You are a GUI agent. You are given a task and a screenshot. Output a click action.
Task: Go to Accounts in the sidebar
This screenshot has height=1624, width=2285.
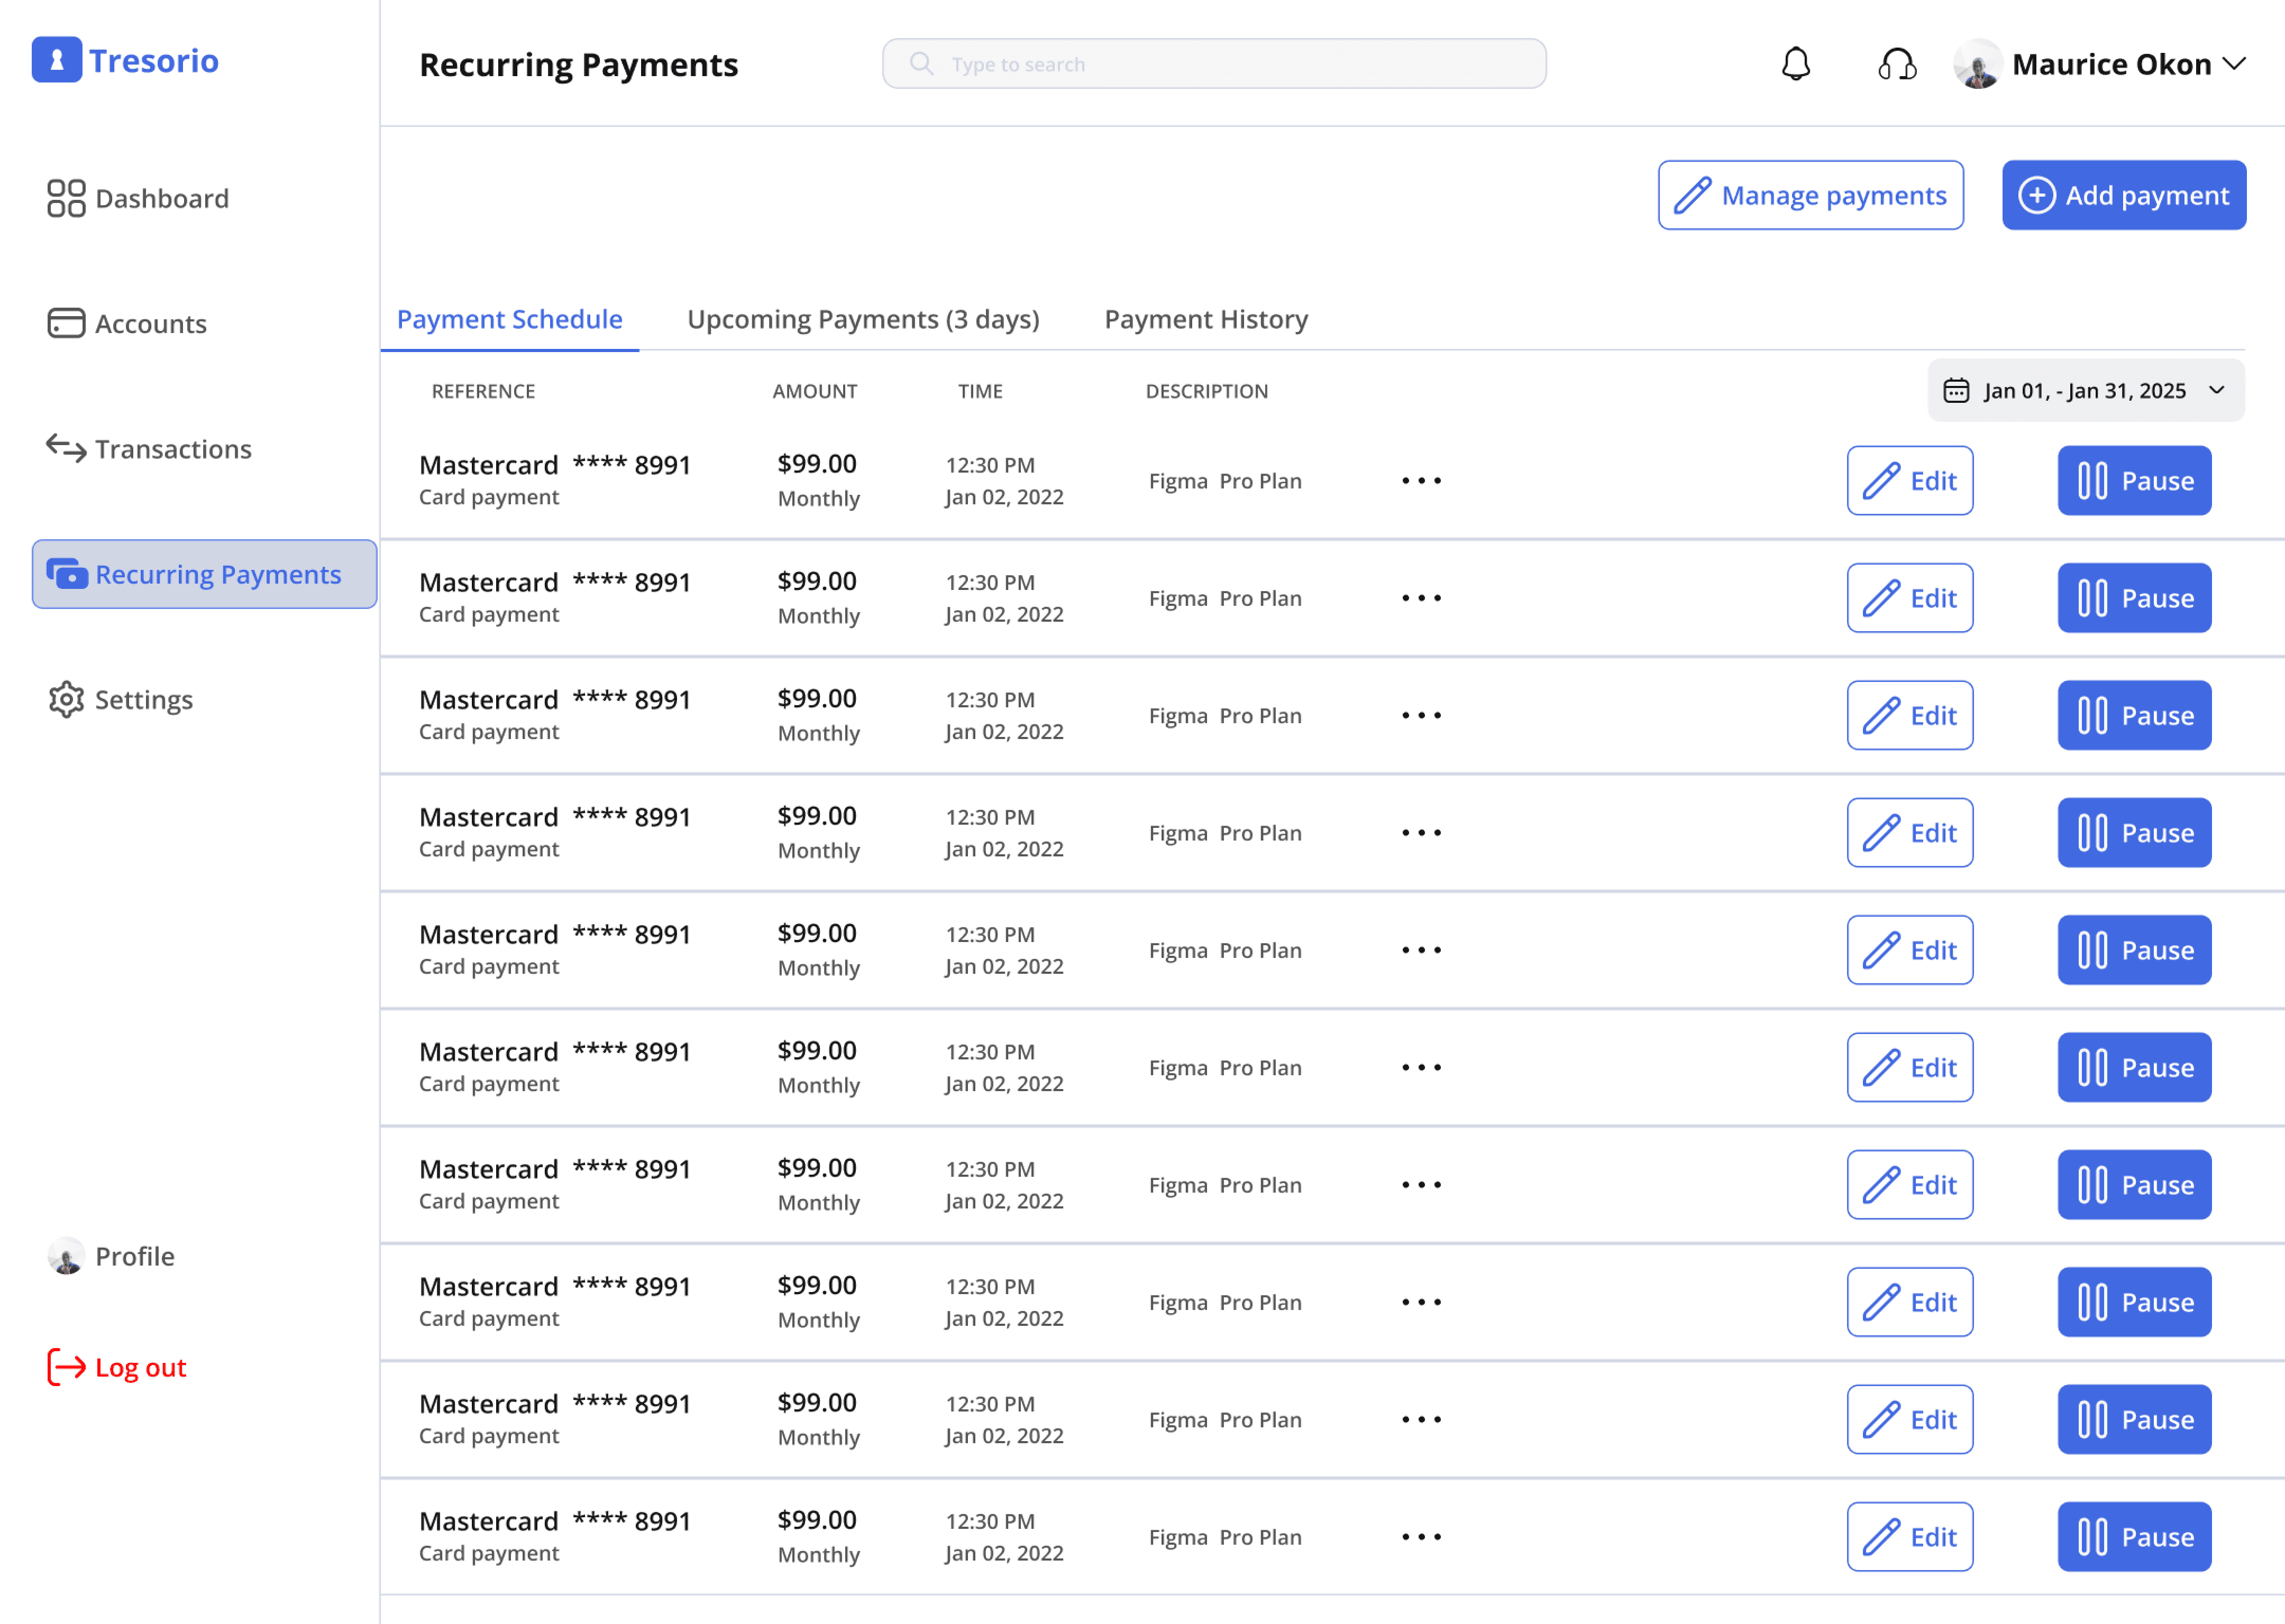click(x=127, y=324)
